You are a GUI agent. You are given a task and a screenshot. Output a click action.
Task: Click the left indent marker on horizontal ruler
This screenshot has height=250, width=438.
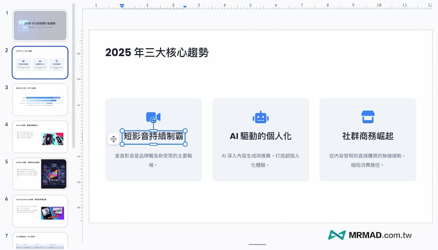click(122, 5)
